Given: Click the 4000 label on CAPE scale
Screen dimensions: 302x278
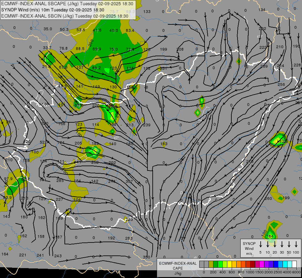Looking at the screenshot, I should point(288,272).
